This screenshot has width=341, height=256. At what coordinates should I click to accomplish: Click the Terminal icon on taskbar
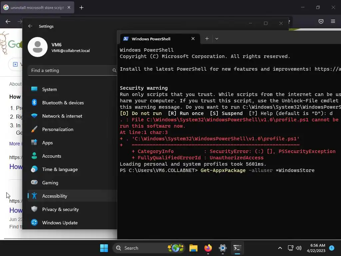[x=237, y=248]
